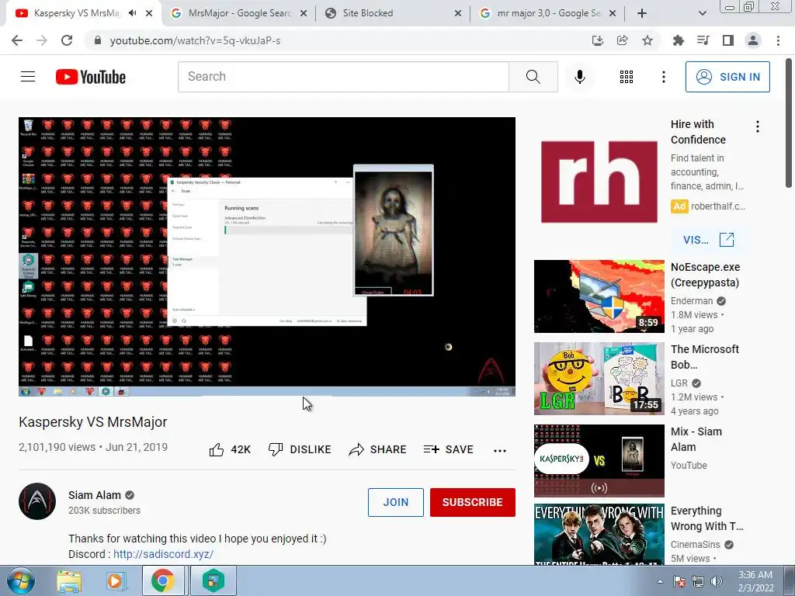Open Kaspersky taskbar icon
The image size is (795, 596).
(x=214, y=580)
